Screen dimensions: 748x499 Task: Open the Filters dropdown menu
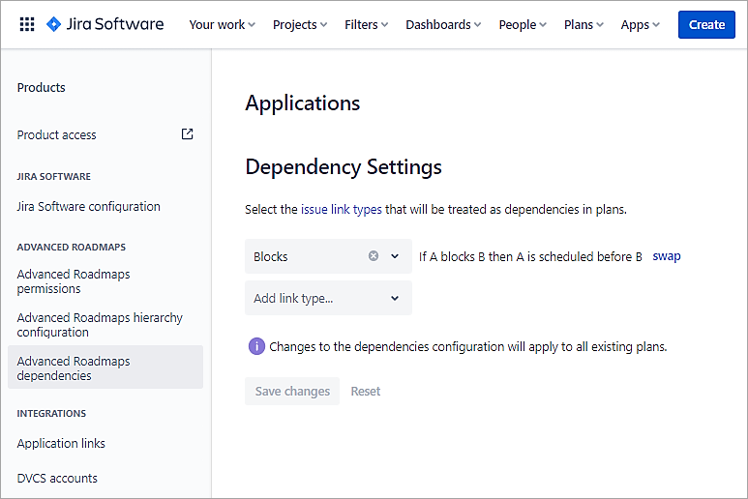click(x=366, y=24)
